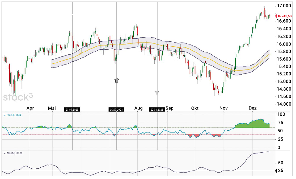Click the ADX(14) 87,32 indicator label
The width and height of the screenshot is (296, 179).
14,153
